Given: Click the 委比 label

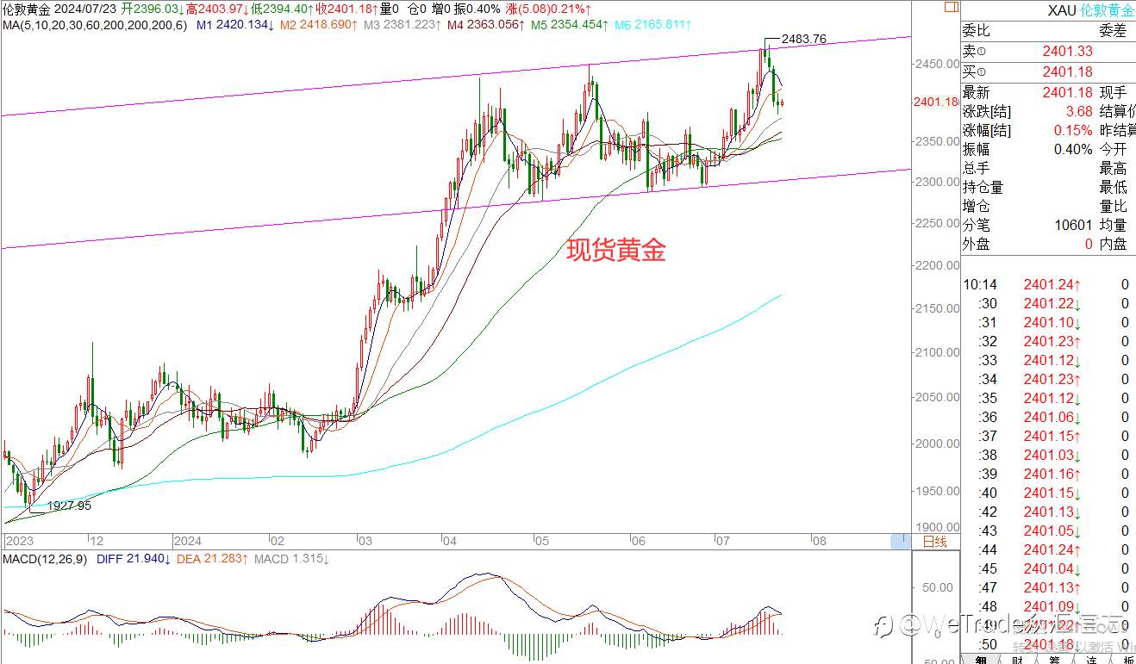Looking at the screenshot, I should click(977, 31).
